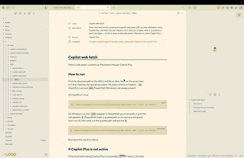Create a new folder in file explorer

coord(20,13)
